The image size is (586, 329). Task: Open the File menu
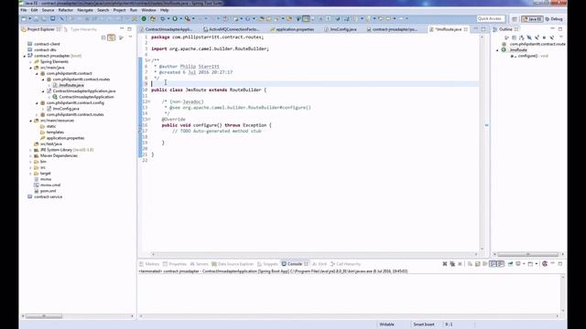(x=24, y=10)
